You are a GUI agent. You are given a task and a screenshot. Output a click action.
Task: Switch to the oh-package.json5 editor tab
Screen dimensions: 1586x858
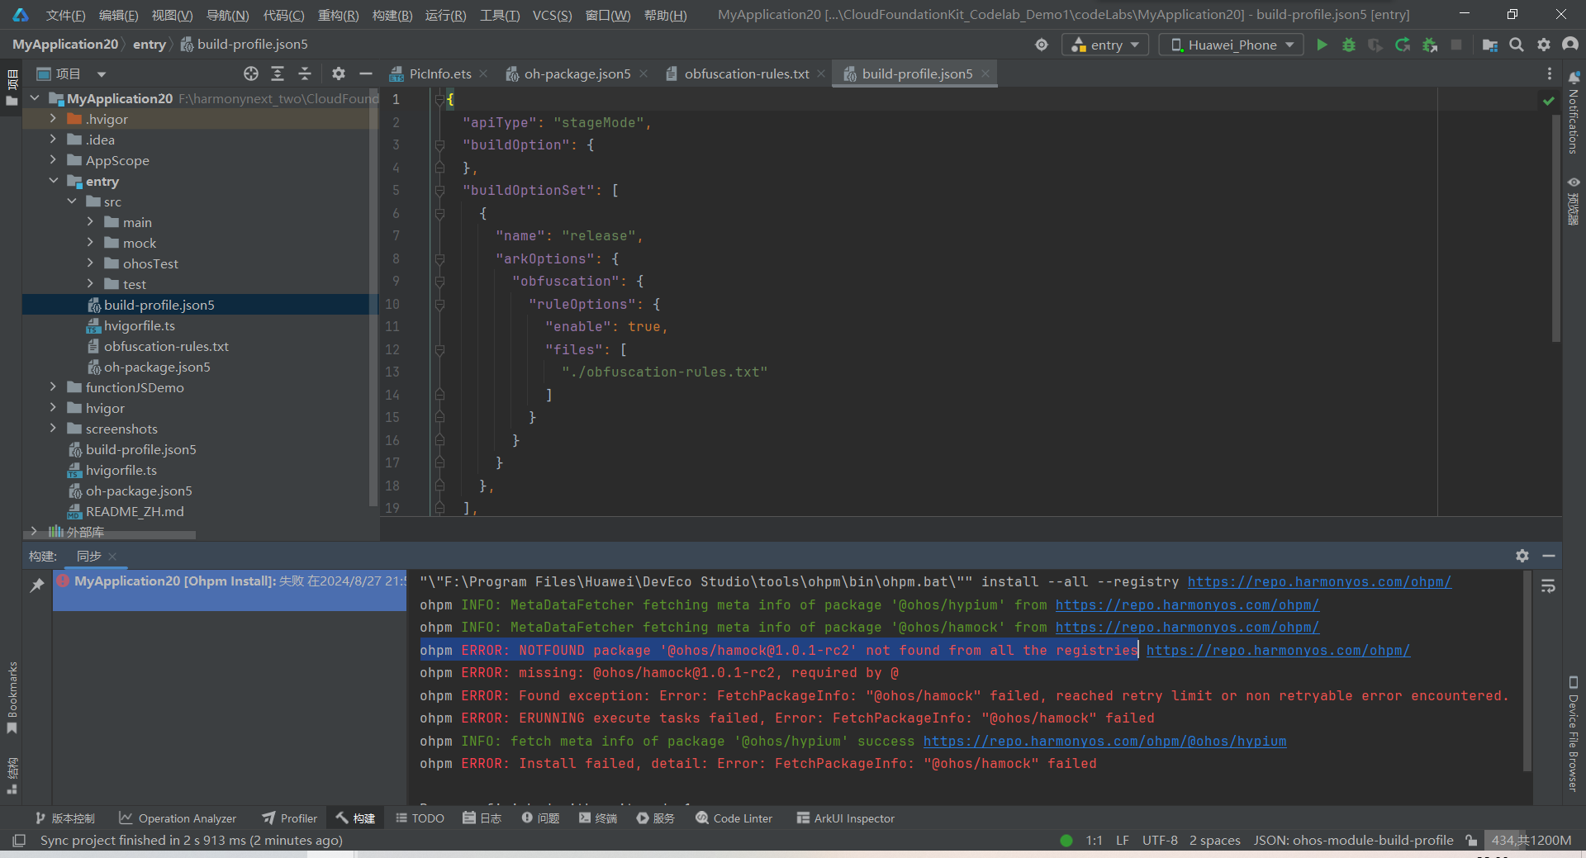[x=577, y=73]
